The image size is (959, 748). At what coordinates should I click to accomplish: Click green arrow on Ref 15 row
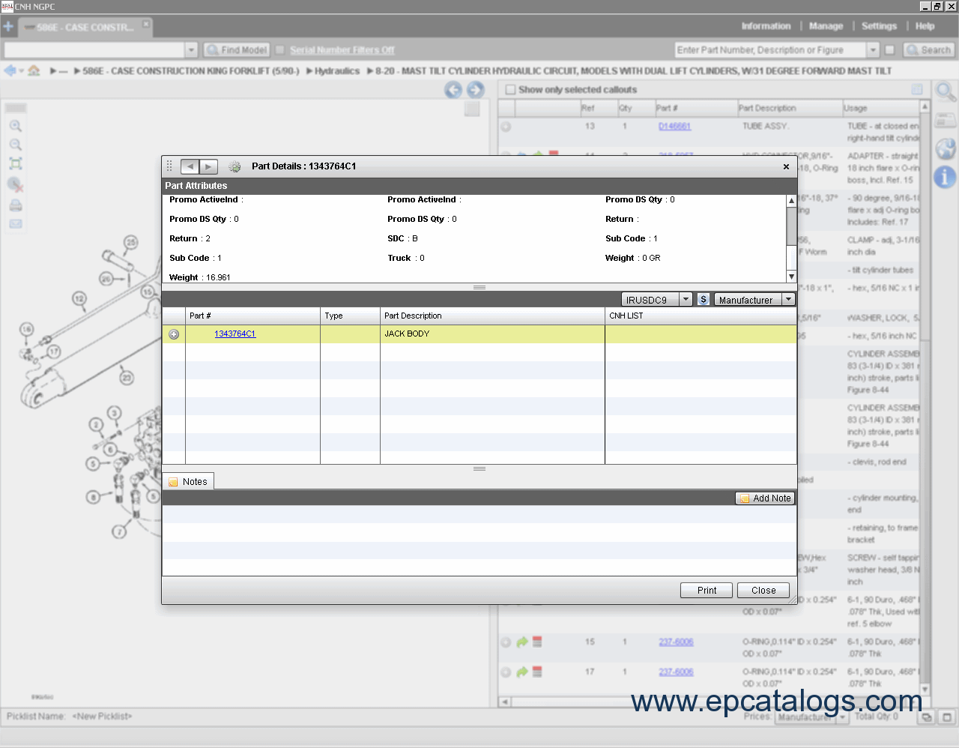point(522,642)
